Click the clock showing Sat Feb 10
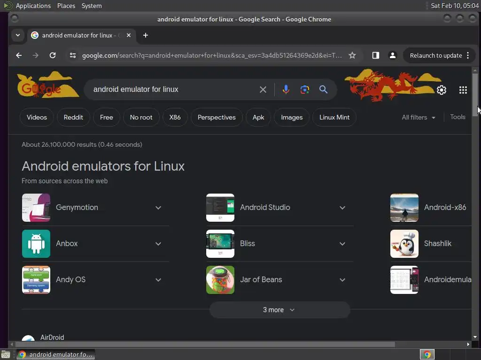The width and height of the screenshot is (481, 360). click(x=455, y=6)
